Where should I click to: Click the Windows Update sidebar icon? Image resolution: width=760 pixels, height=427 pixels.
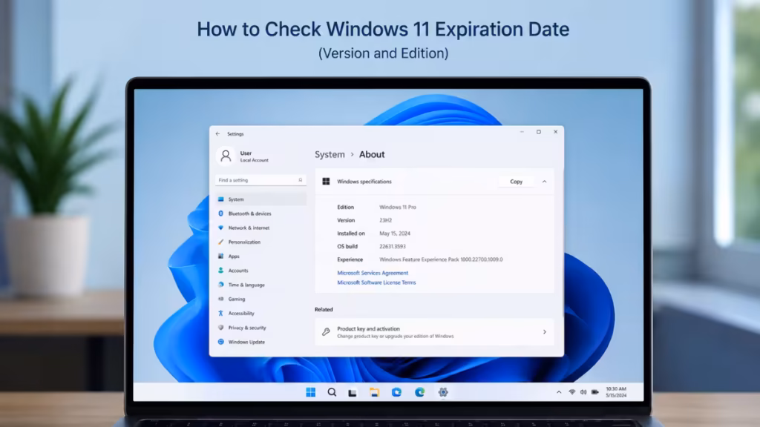pos(220,342)
